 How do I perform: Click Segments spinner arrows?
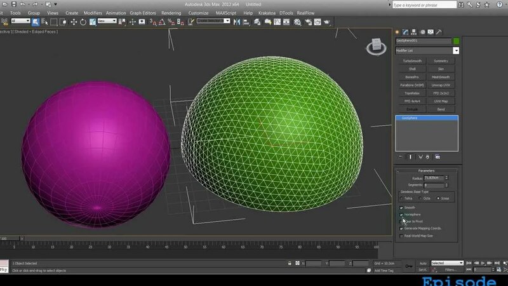click(446, 185)
